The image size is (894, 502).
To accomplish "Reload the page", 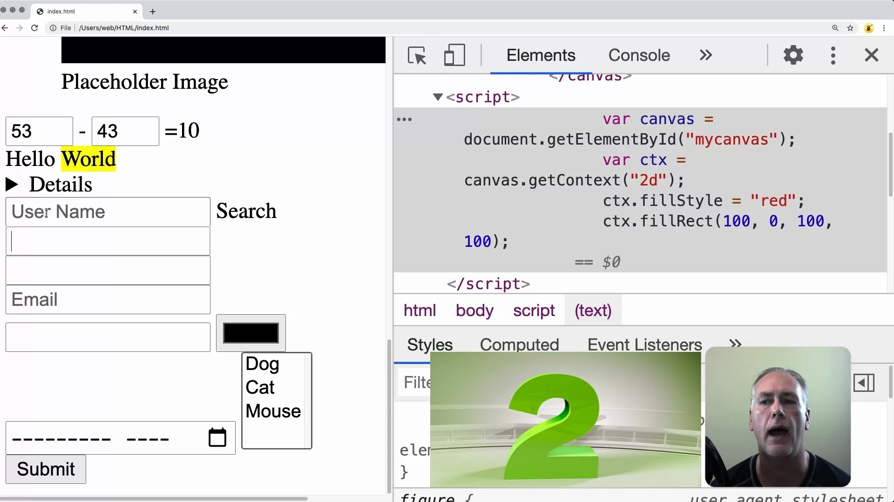I will [34, 28].
